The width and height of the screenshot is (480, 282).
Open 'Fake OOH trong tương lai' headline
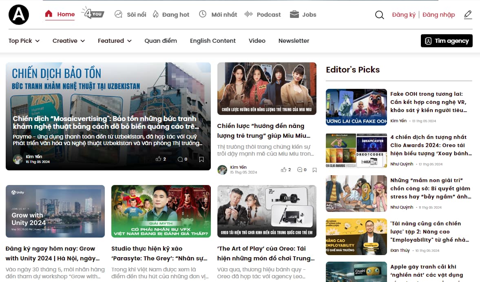[429, 102]
